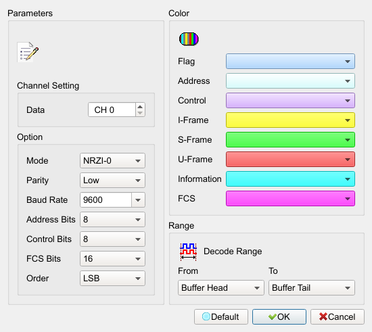Click the Default button
Viewport: 372px width, 332px height.
(221, 317)
